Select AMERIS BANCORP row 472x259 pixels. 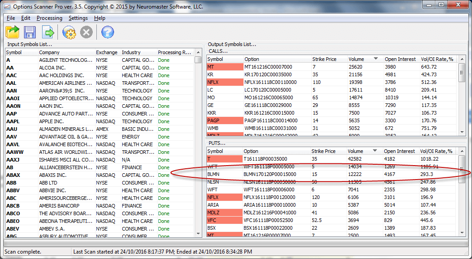click(x=100, y=206)
